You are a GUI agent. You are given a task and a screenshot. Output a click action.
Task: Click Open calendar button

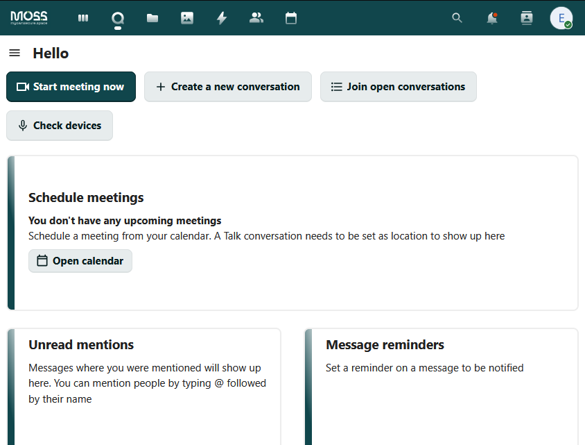[x=80, y=261]
